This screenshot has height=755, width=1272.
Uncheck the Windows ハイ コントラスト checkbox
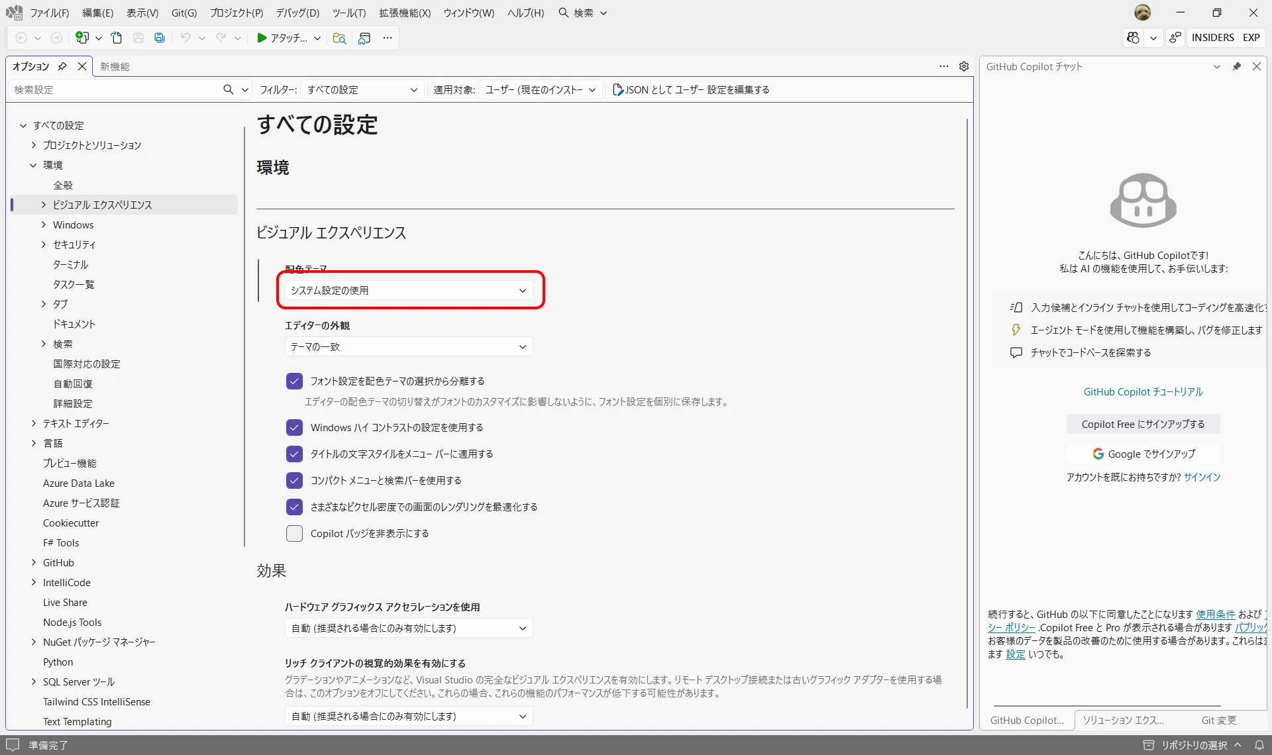tap(294, 427)
